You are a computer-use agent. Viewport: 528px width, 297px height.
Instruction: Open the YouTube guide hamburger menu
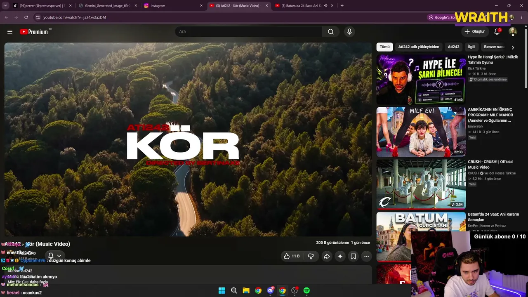[10, 32]
